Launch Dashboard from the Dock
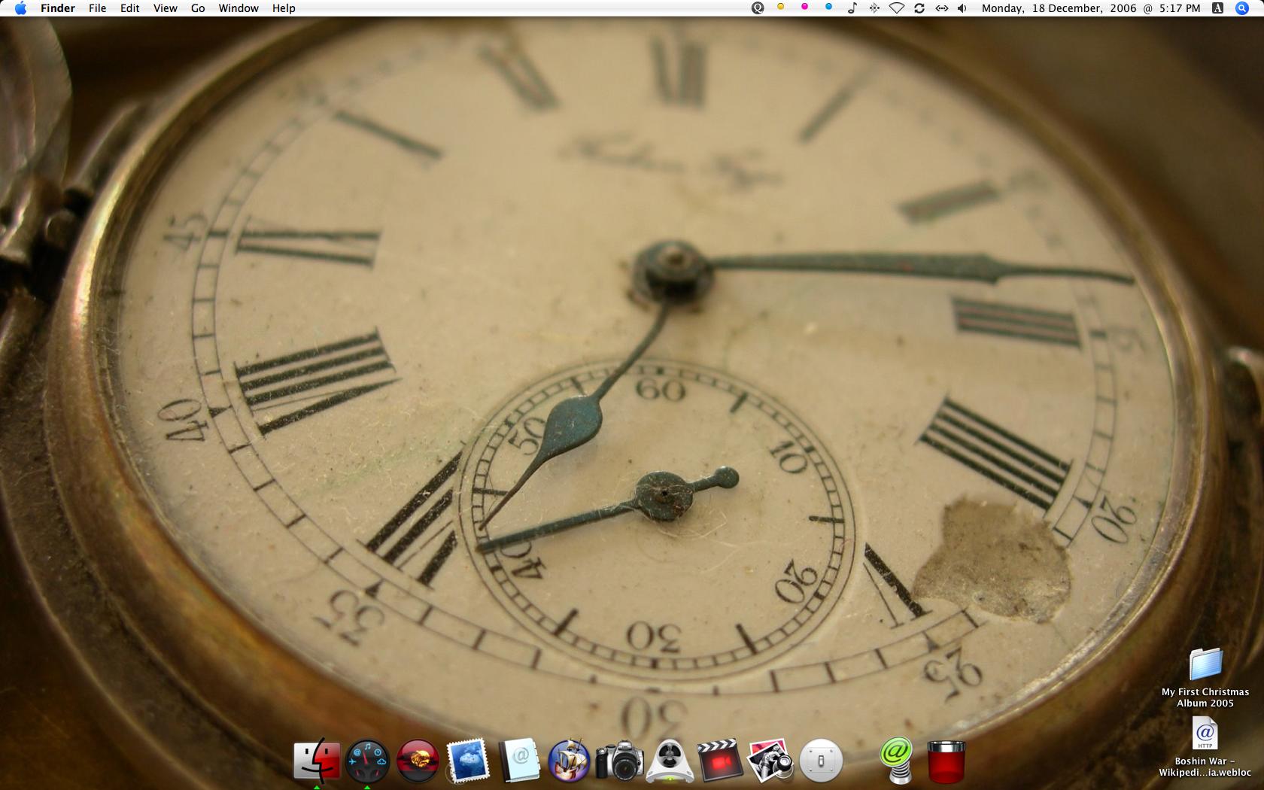The height and width of the screenshot is (790, 1264). [x=367, y=761]
